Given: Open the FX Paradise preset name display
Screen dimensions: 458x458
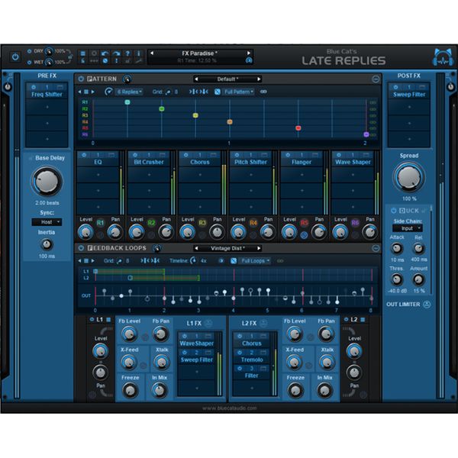Looking at the screenshot, I should (x=200, y=53).
